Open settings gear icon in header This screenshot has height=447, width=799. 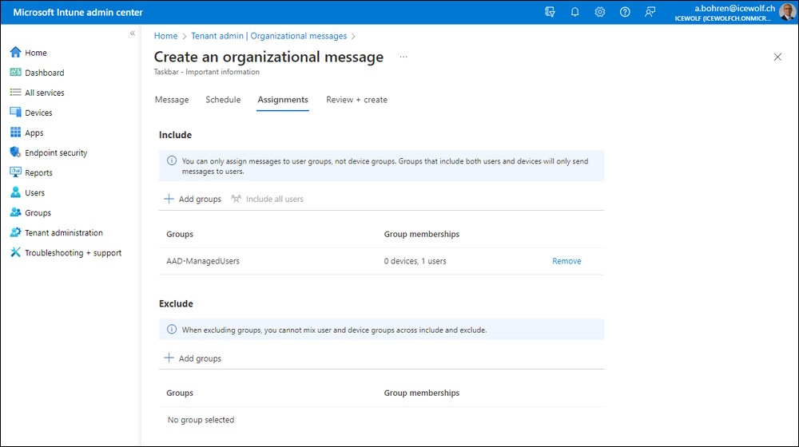pos(600,12)
